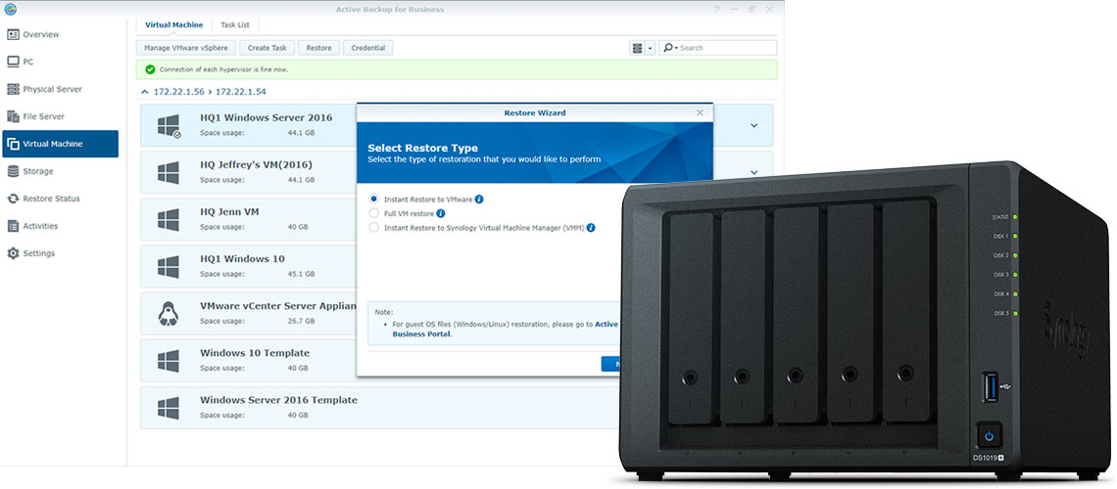Open the view mode dropdown arrow
Image resolution: width=1117 pixels, height=489 pixels.
coord(651,48)
